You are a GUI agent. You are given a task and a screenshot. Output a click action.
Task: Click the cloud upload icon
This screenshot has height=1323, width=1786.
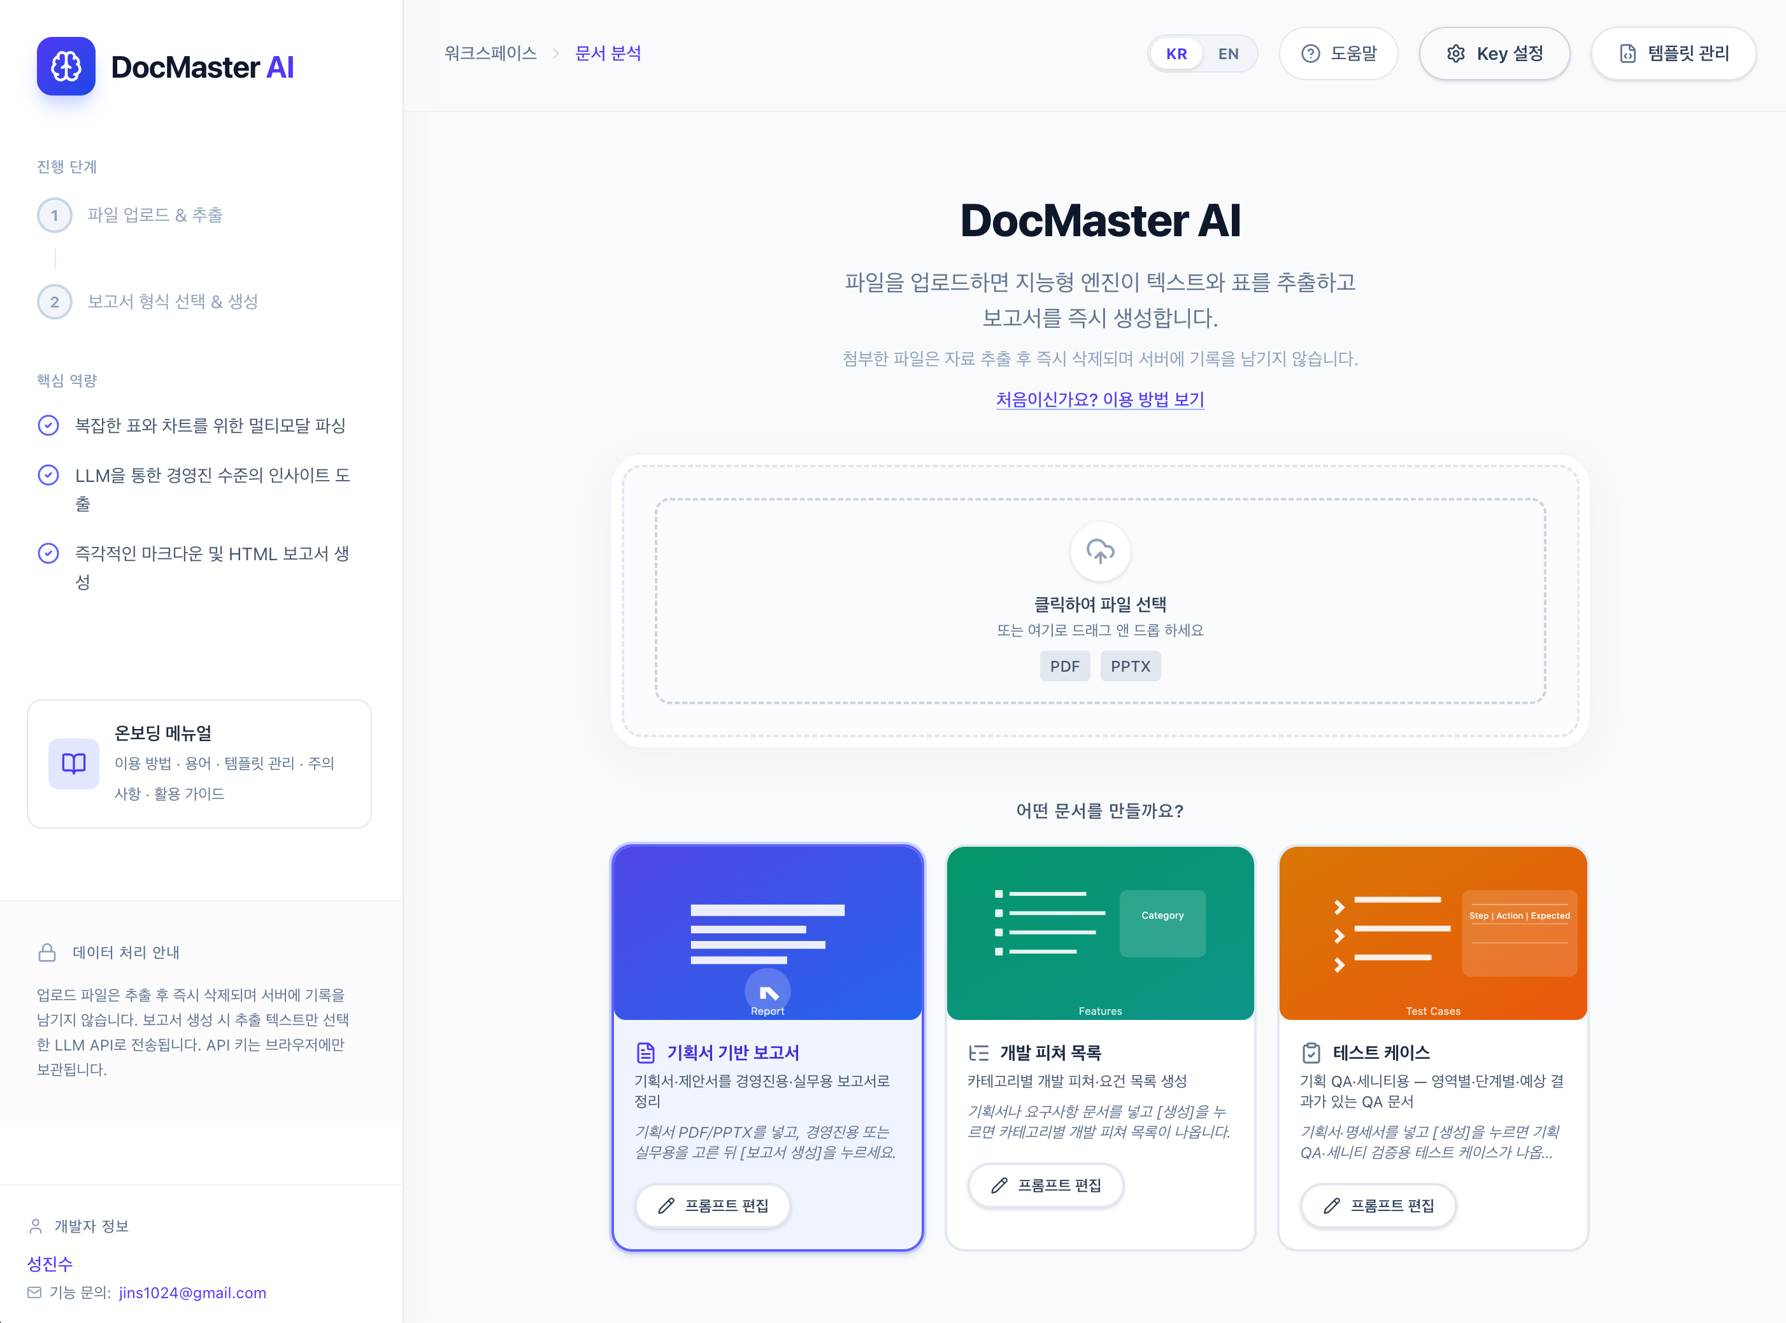click(1099, 551)
